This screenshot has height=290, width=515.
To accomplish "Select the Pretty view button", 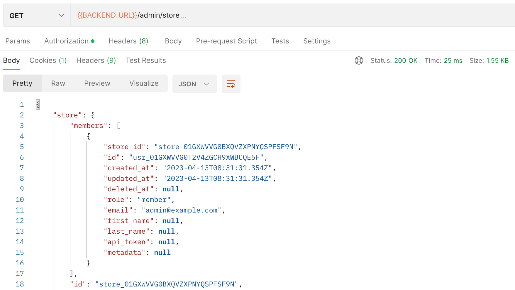I will pyautogui.click(x=22, y=83).
